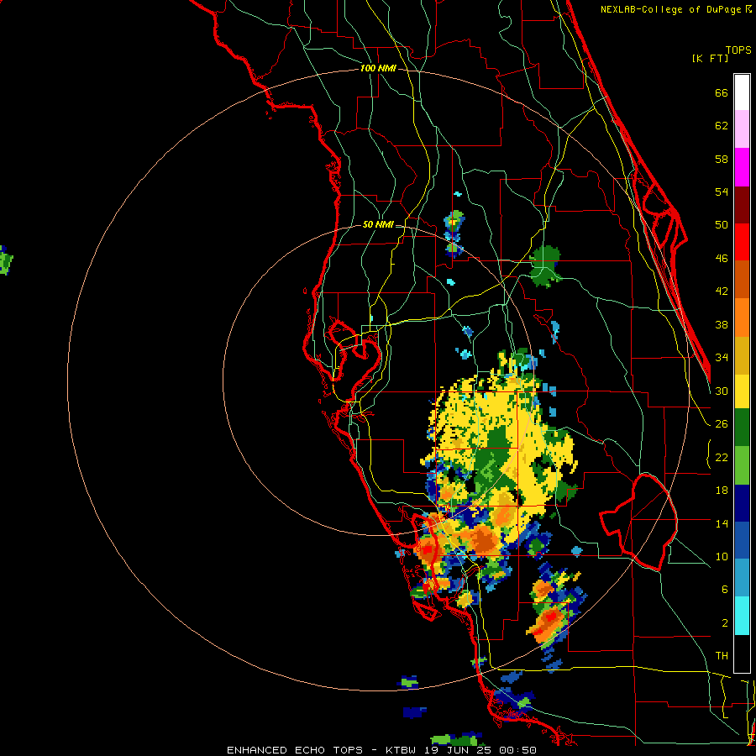Click the 50 NMI range ring label
Viewport: 756px width, 756px height.
378,224
